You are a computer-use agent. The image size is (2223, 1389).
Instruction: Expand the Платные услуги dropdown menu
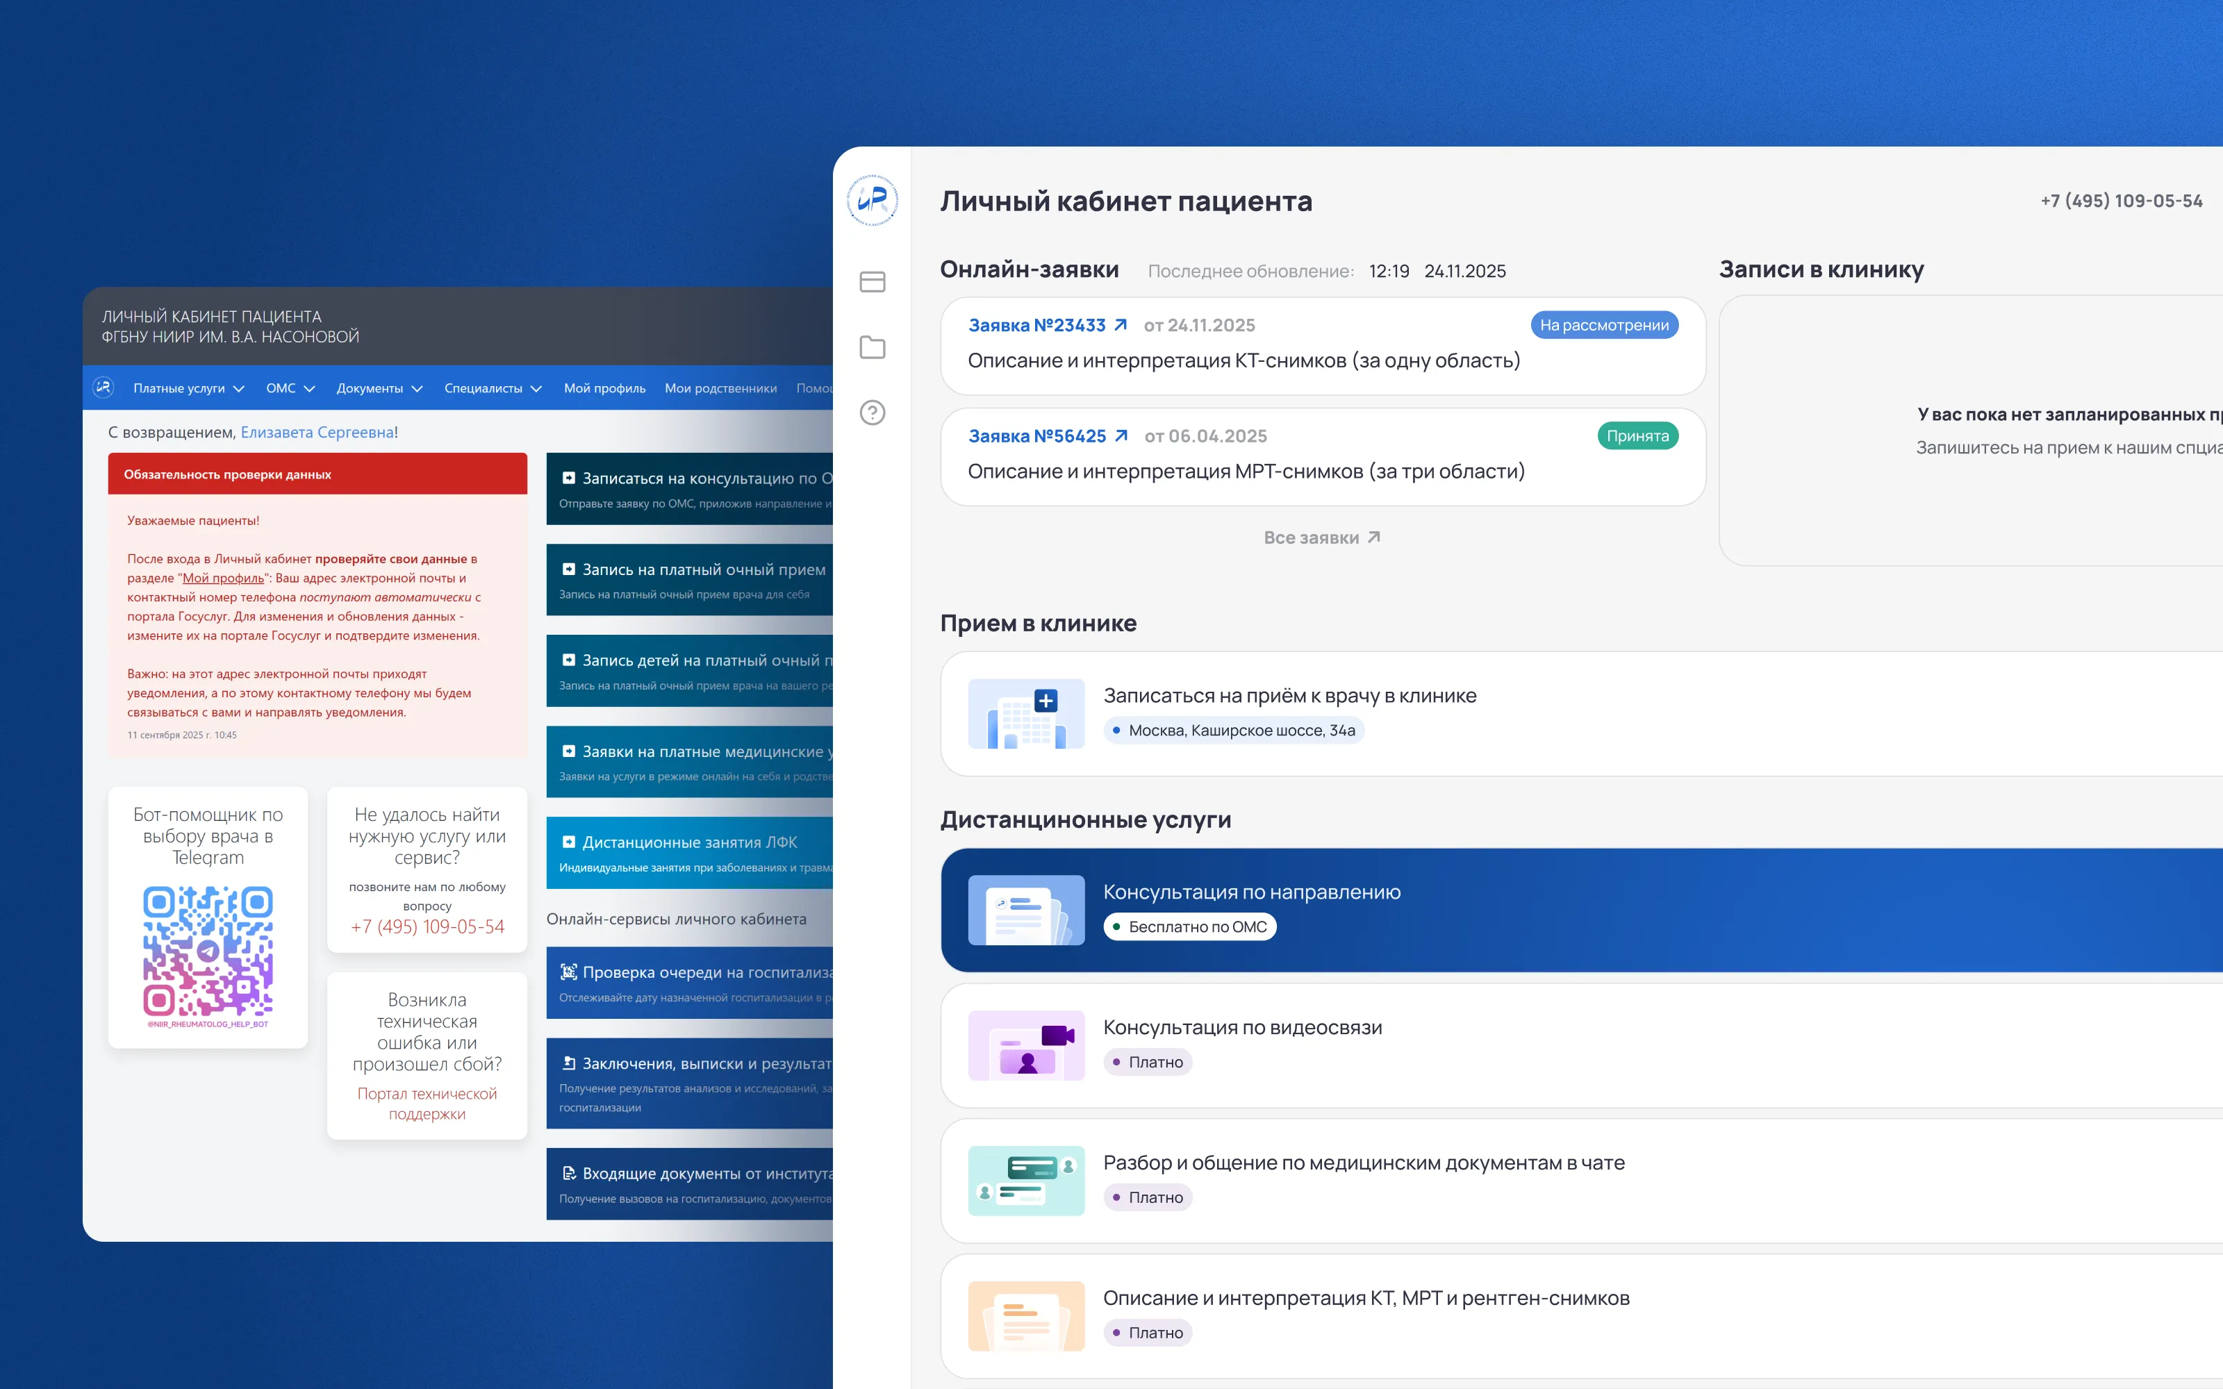pyautogui.click(x=188, y=389)
